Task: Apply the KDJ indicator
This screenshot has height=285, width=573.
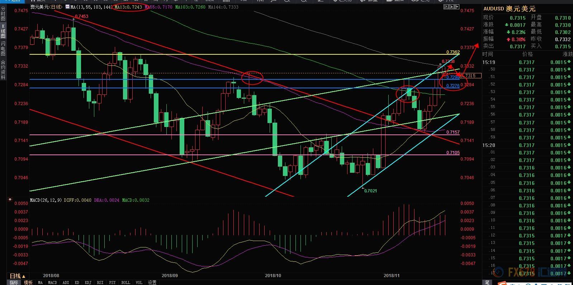Action: [x=88, y=282]
